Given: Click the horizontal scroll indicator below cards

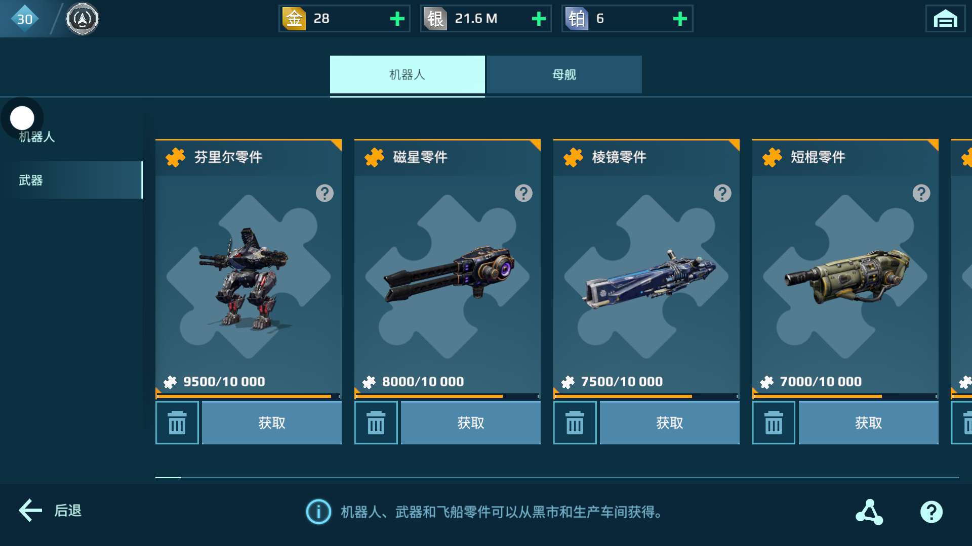Looking at the screenshot, I should [557, 477].
